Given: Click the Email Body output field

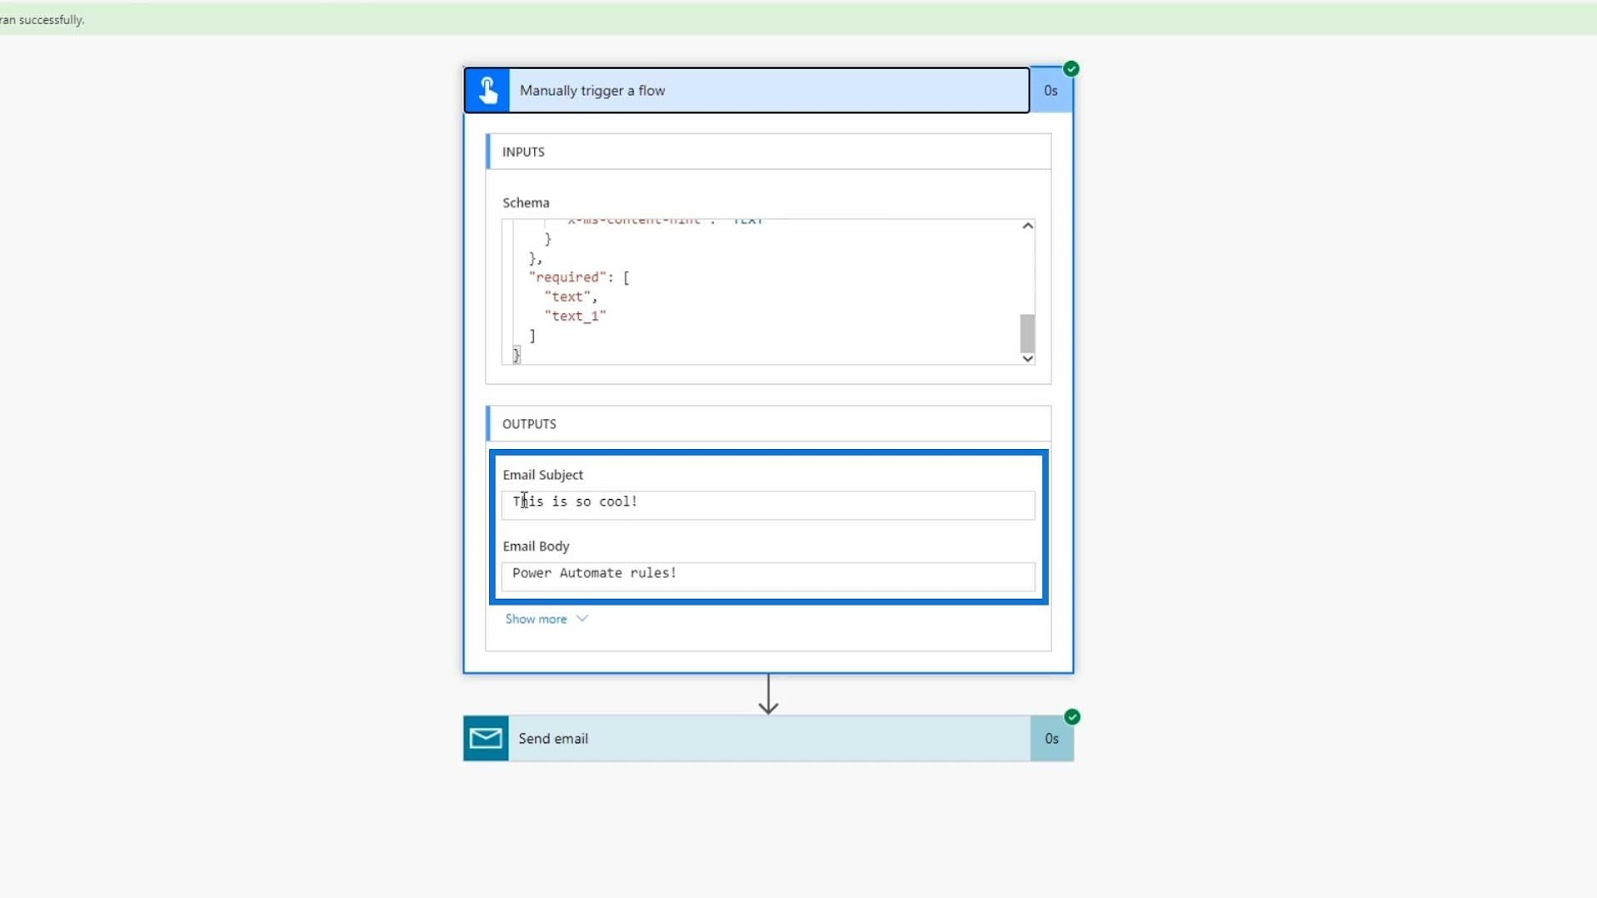Looking at the screenshot, I should pyautogui.click(x=768, y=576).
